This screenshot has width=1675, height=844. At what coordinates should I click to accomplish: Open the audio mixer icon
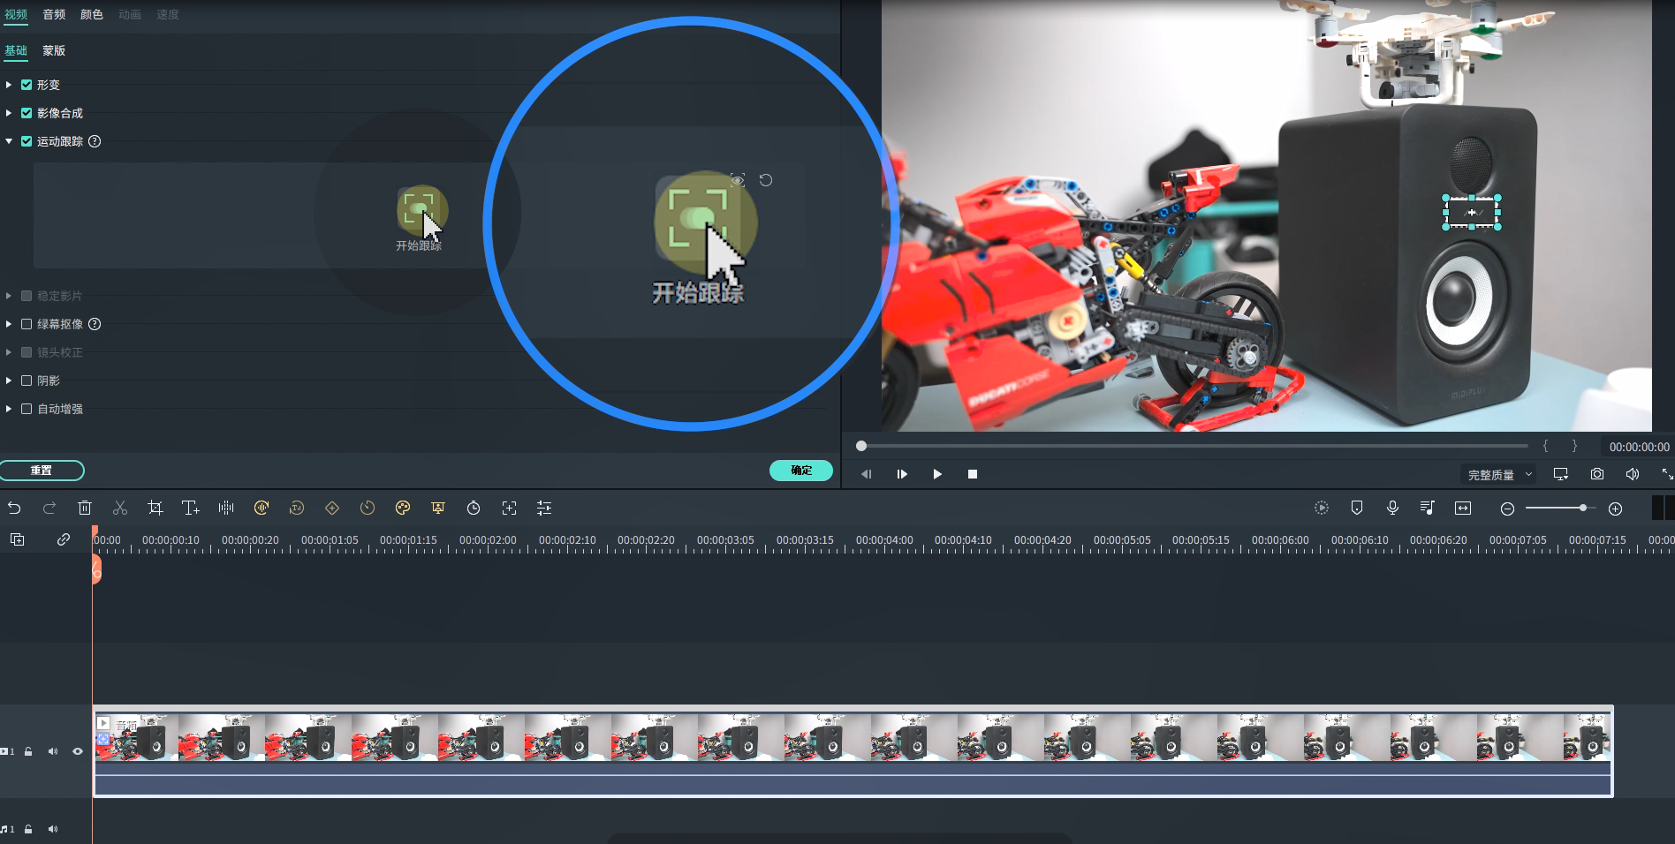click(x=1428, y=508)
